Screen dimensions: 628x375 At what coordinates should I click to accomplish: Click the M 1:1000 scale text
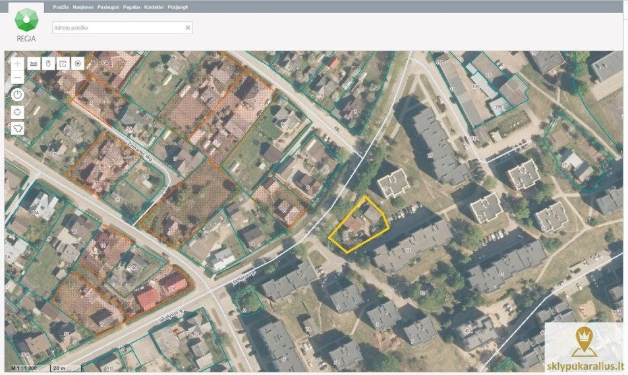tap(24, 368)
